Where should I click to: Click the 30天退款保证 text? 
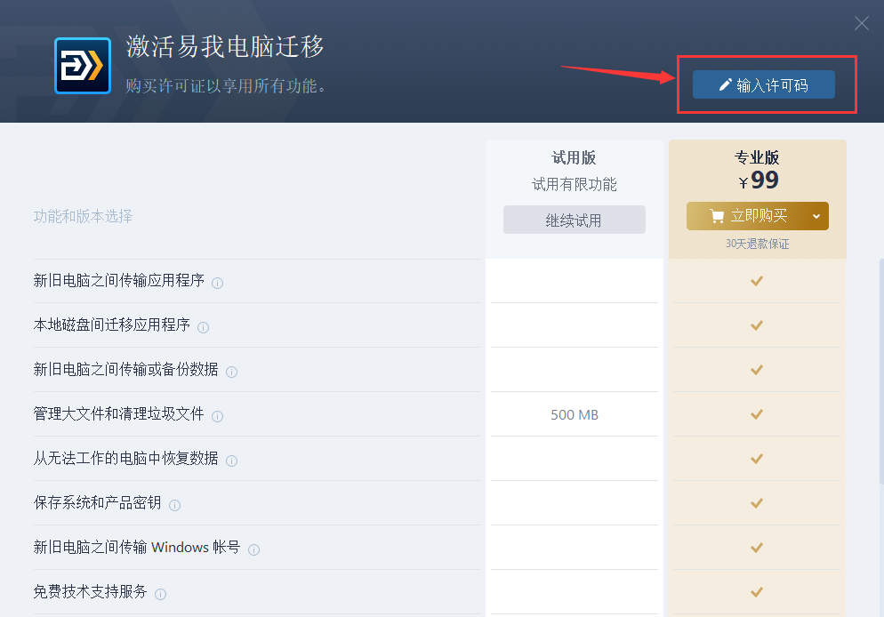click(x=757, y=244)
